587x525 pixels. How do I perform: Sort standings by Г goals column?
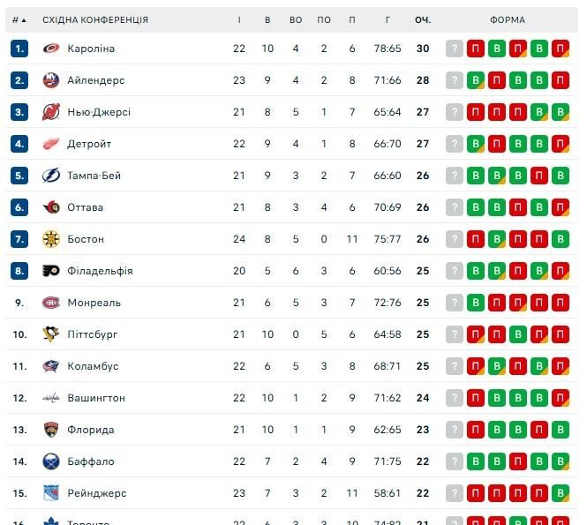(388, 19)
